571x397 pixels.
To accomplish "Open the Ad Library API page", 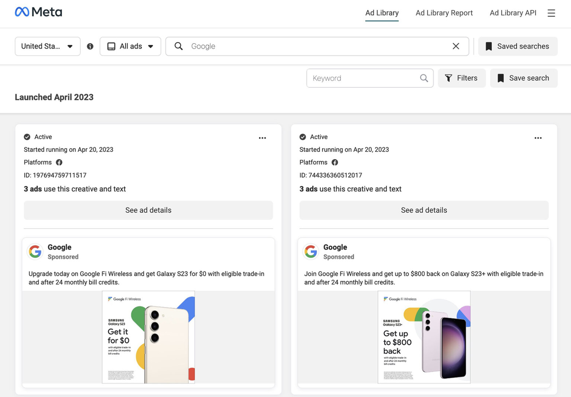I will (x=513, y=13).
